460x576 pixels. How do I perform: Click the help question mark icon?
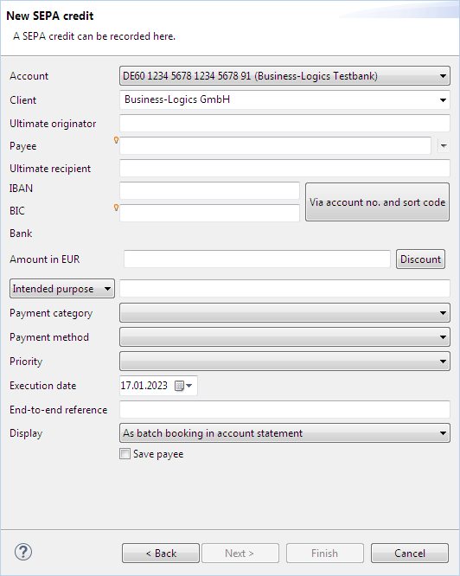(x=23, y=552)
